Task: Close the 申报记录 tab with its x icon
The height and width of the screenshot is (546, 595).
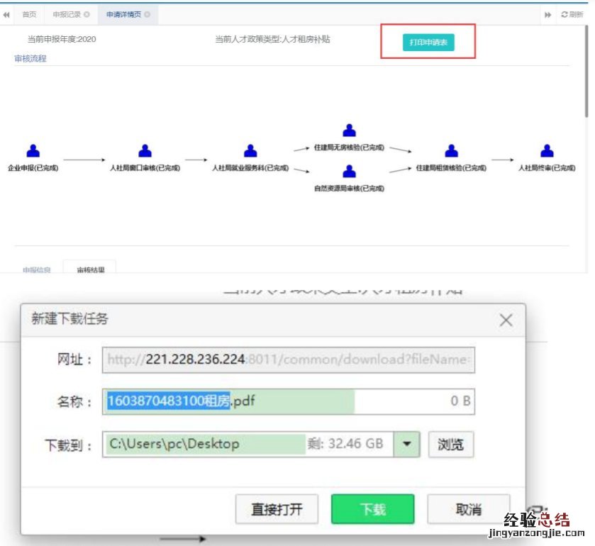Action: click(x=87, y=14)
